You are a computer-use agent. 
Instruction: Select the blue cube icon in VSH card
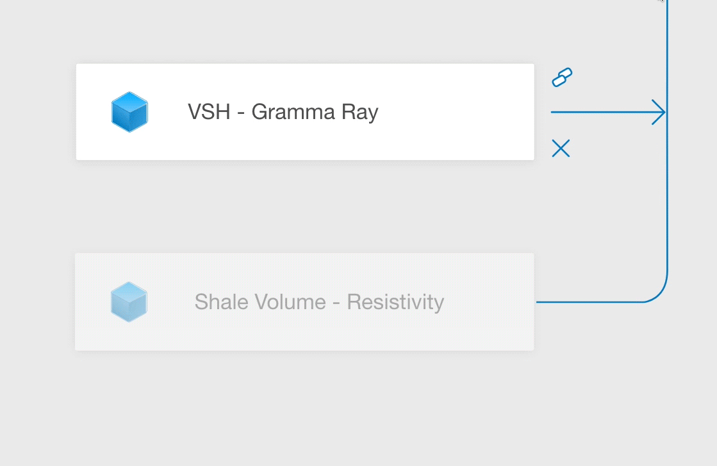coord(129,112)
